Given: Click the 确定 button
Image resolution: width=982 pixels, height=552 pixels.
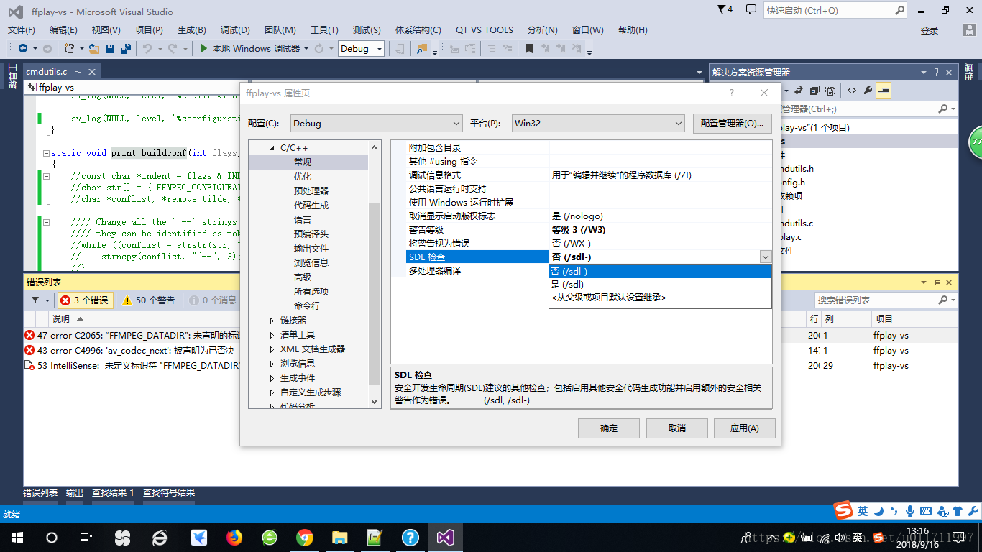Looking at the screenshot, I should [x=609, y=428].
